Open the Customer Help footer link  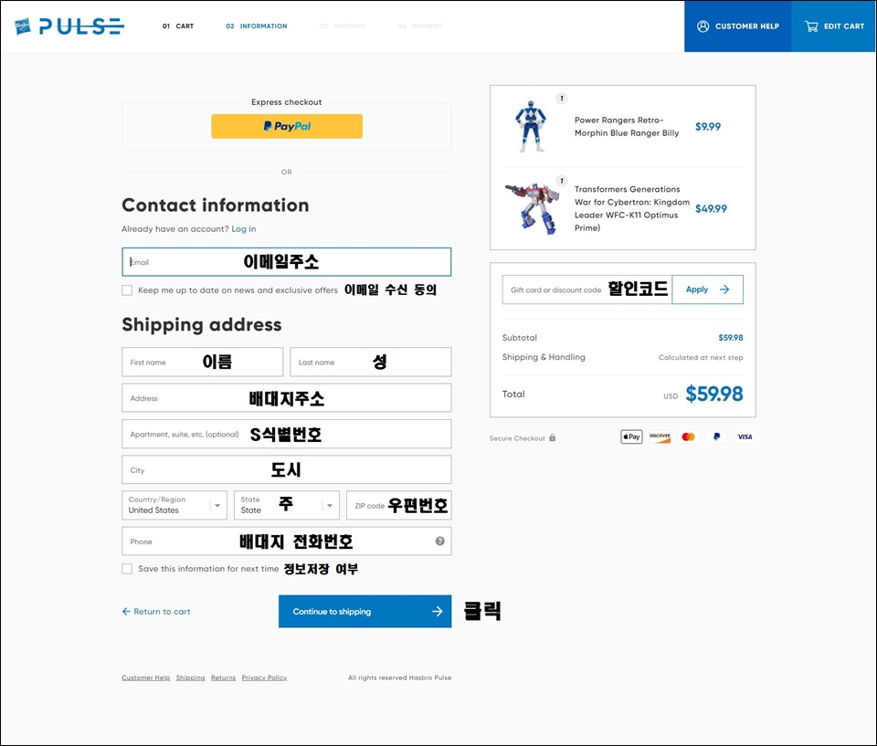tap(145, 678)
